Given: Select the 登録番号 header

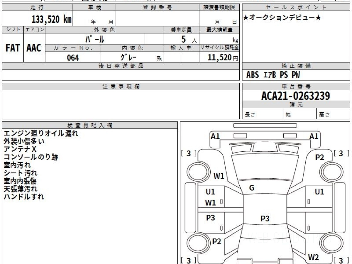Looking at the screenshot, I should (x=158, y=8).
